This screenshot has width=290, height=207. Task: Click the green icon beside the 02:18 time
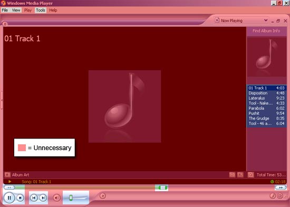tap(272, 182)
